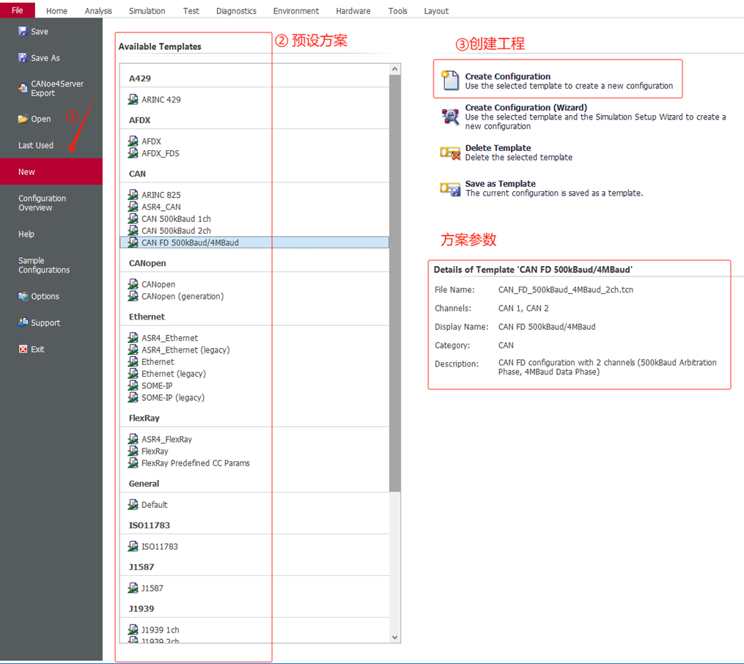Select the ASR4_FlexRay template
Viewport: 744px width, 664px height.
tap(254, 439)
